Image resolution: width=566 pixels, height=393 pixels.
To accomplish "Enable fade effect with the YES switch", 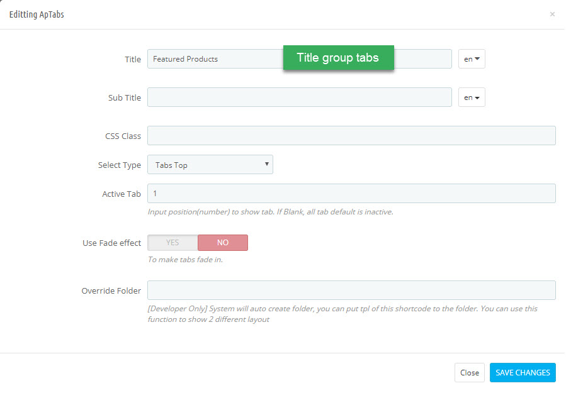I will tap(173, 243).
